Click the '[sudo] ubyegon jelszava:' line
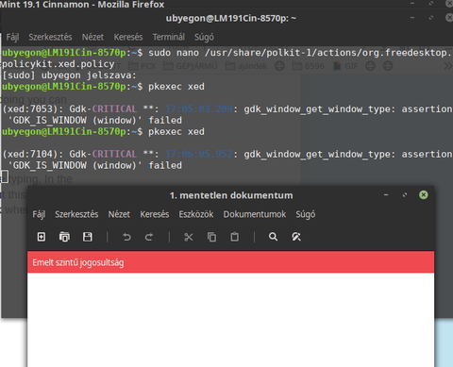 pyautogui.click(x=69, y=75)
